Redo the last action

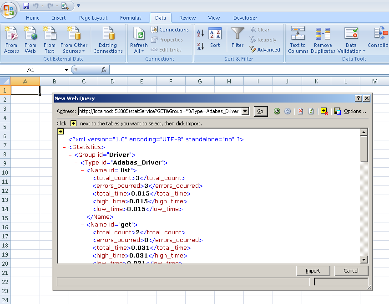[x=51, y=6]
